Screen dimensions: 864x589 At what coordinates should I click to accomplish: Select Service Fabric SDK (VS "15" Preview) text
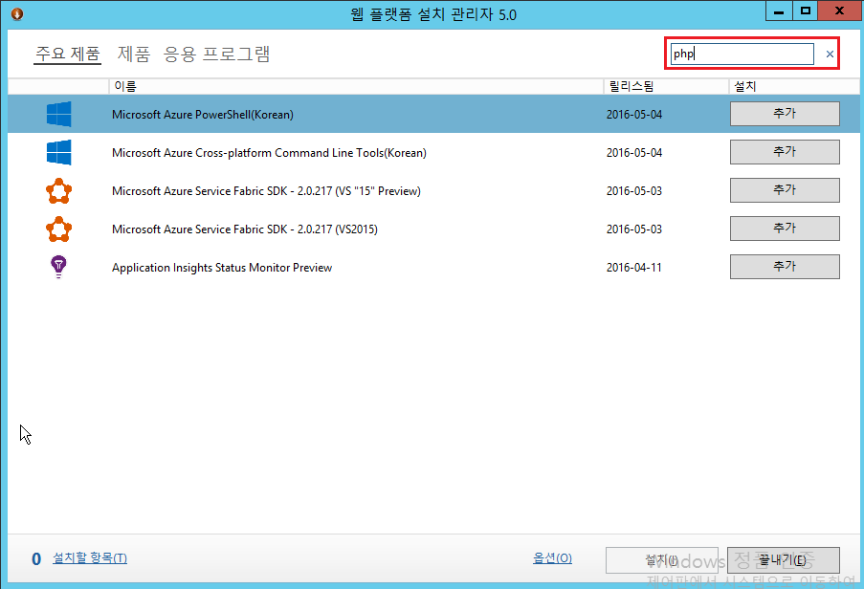(x=266, y=191)
